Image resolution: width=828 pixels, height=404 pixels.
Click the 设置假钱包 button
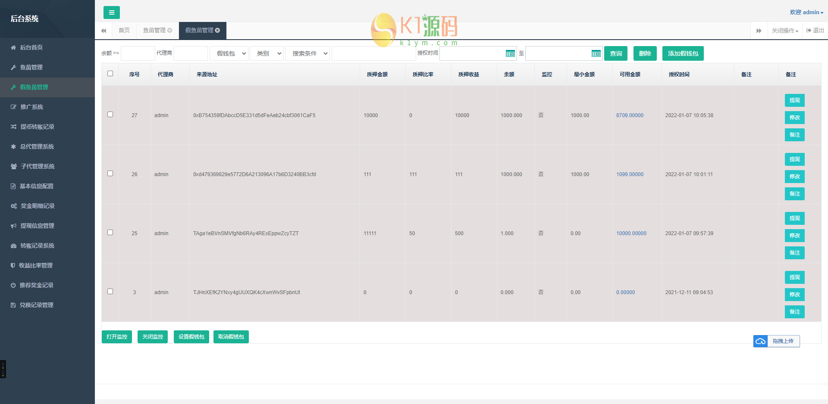(191, 337)
